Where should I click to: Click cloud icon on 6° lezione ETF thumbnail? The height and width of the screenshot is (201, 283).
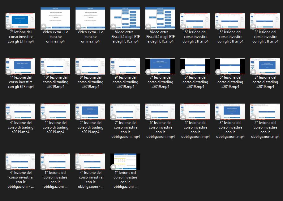(x=184, y=27)
